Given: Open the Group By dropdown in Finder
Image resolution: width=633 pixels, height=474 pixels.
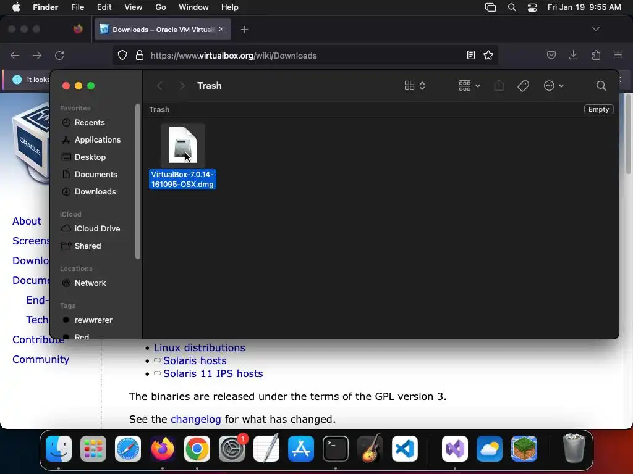Looking at the screenshot, I should pos(470,86).
